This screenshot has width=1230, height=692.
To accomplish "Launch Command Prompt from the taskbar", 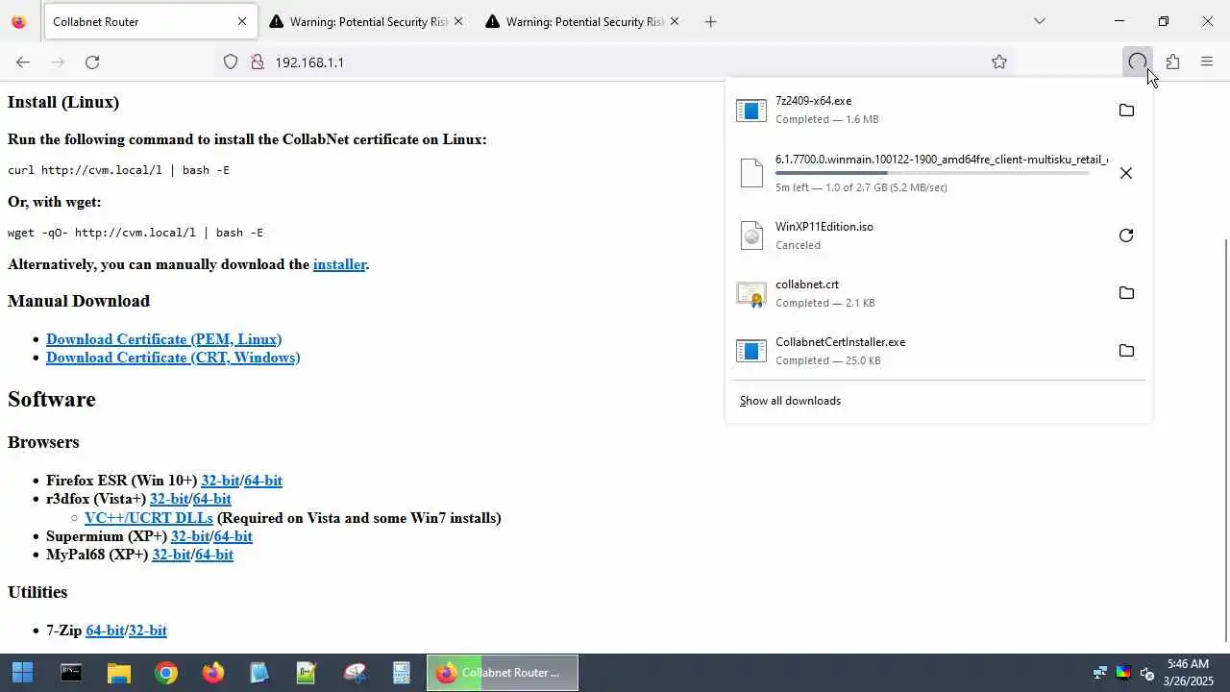I will (x=71, y=673).
